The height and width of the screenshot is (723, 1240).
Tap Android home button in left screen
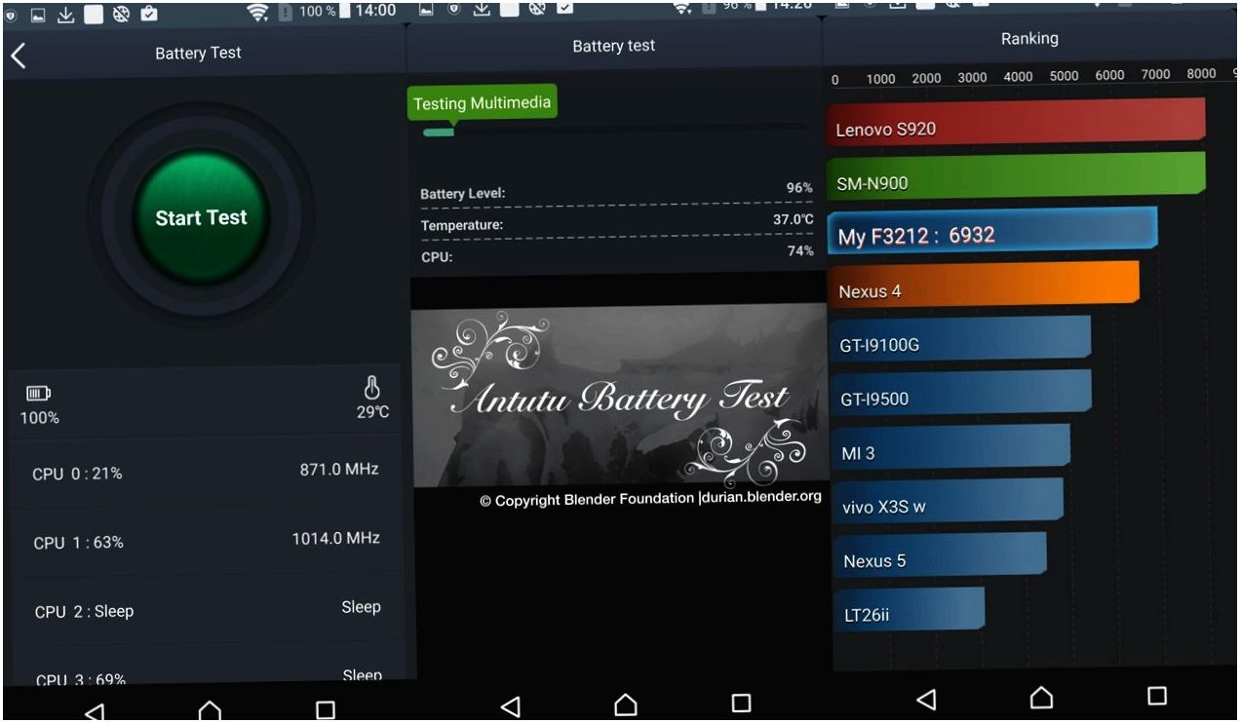coord(210,710)
